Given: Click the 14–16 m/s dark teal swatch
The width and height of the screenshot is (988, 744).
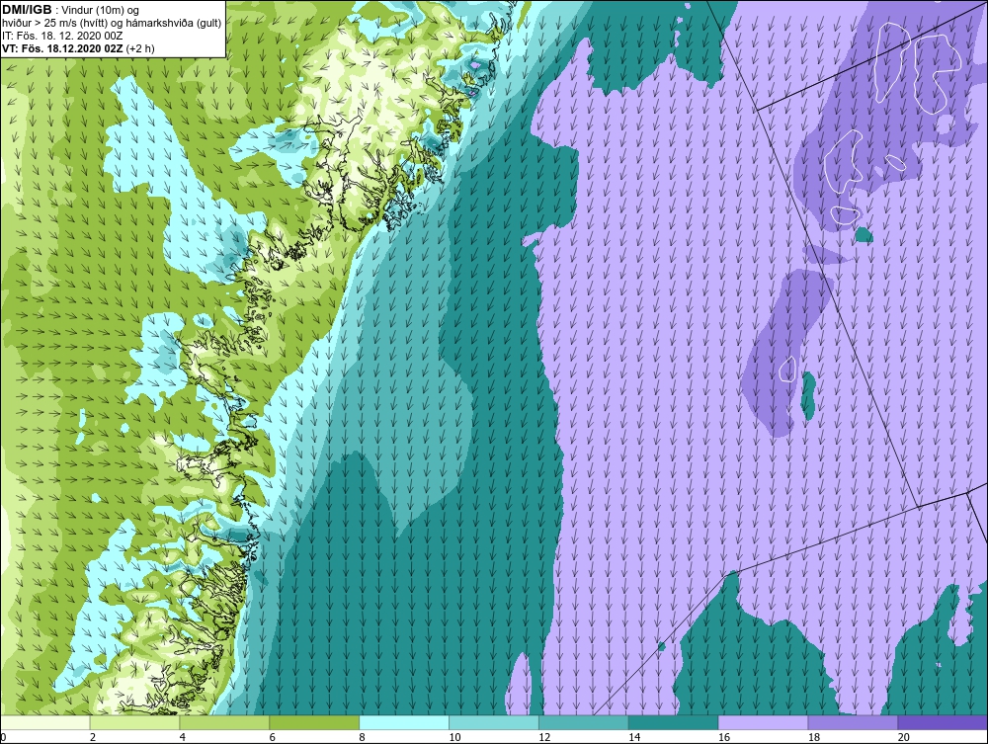Looking at the screenshot, I should (673, 722).
